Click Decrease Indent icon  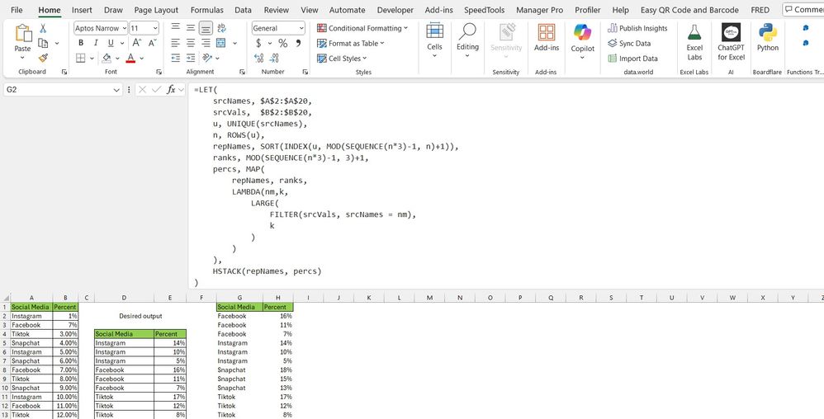[176, 58]
